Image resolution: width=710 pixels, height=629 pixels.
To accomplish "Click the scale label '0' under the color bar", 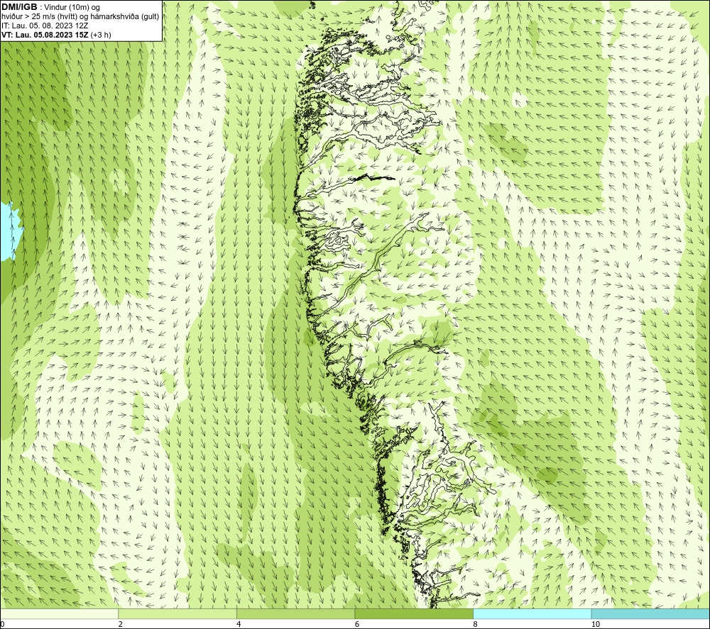I will point(2,625).
